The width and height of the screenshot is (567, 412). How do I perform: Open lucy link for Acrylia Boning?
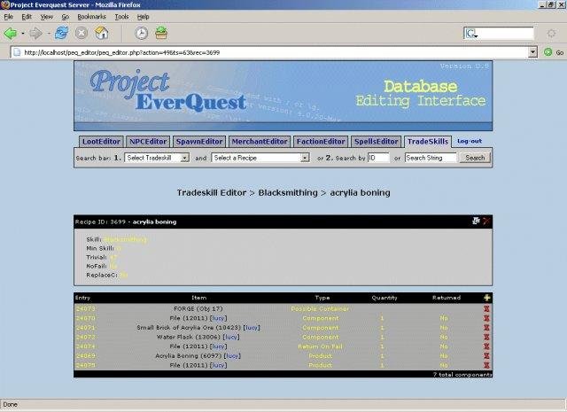(232, 356)
